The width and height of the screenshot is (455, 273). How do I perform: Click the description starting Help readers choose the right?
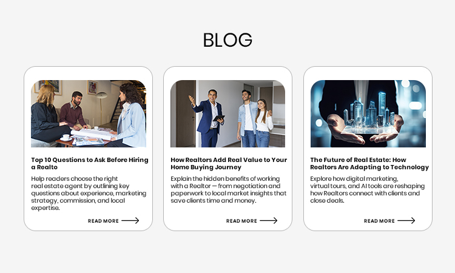pos(89,193)
